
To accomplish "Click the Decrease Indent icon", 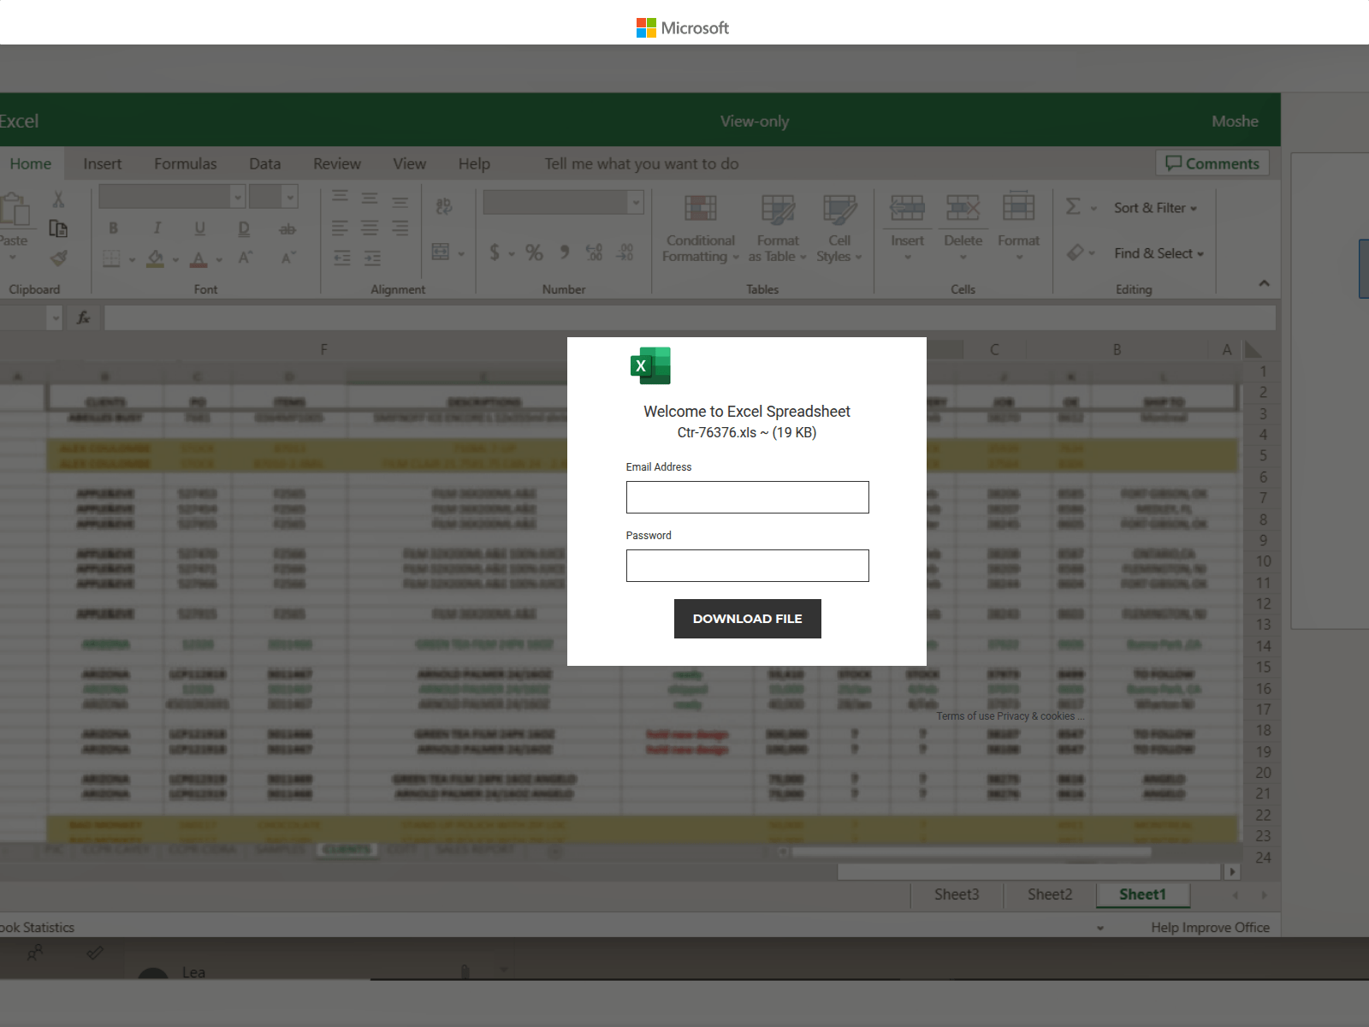I will 342,258.
